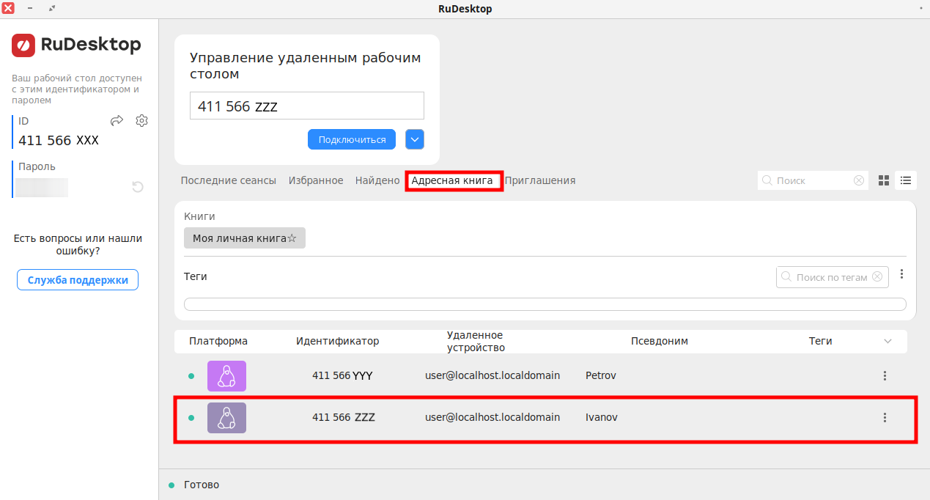Click Linux platform icon for Petrov

point(226,375)
